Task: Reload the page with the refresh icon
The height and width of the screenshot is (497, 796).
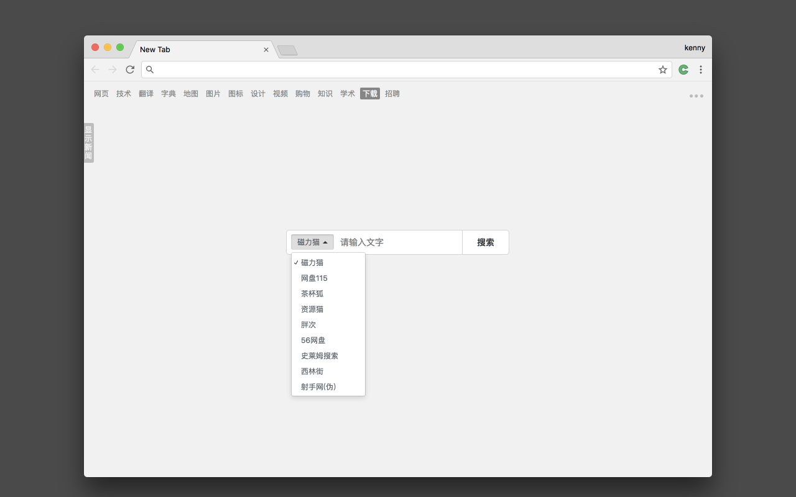Action: pyautogui.click(x=130, y=70)
